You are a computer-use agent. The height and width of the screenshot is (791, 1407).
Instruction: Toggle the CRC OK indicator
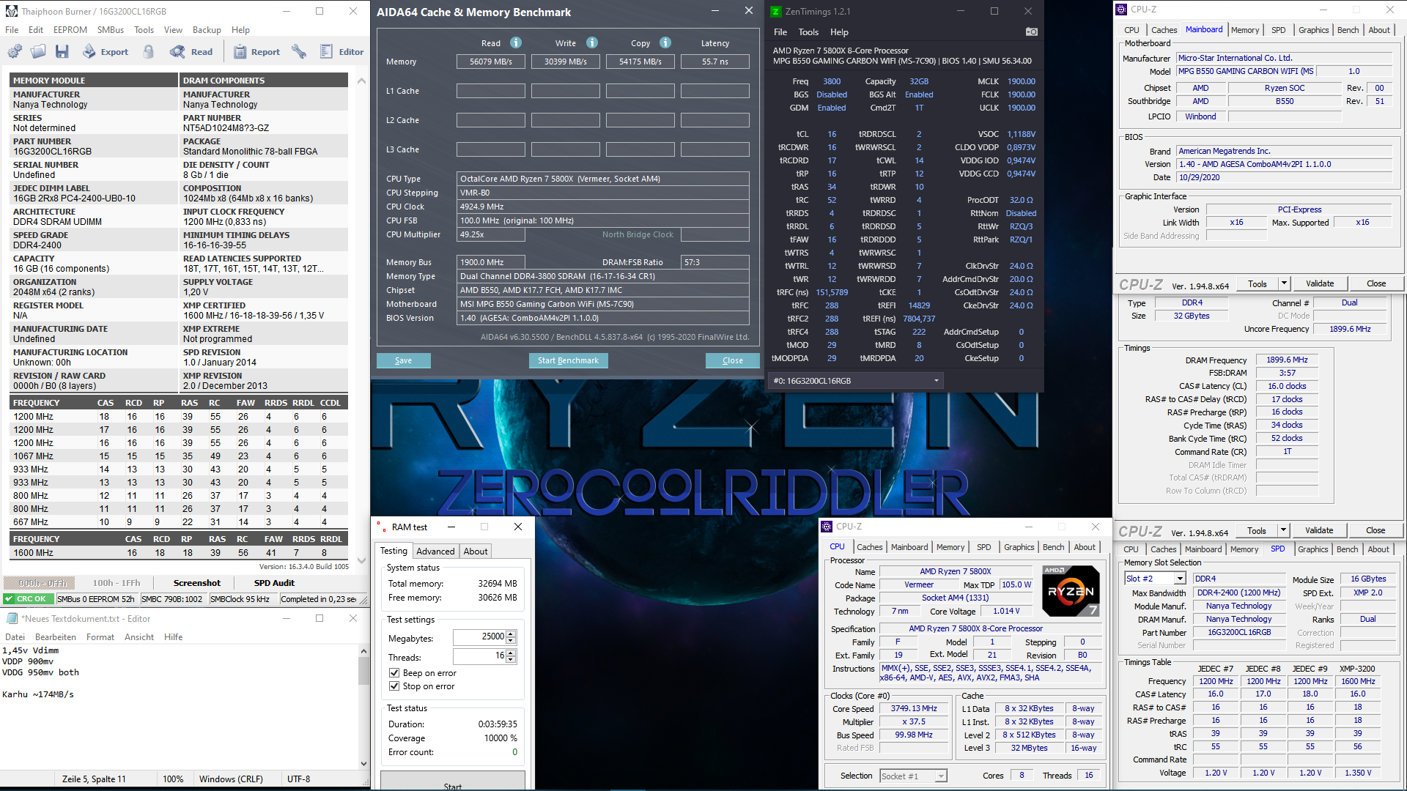click(x=27, y=598)
